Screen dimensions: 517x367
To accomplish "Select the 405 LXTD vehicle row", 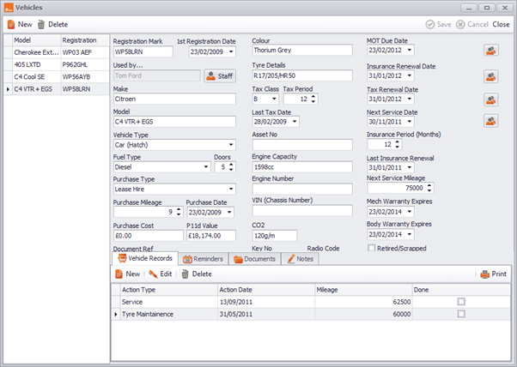I will [57, 64].
